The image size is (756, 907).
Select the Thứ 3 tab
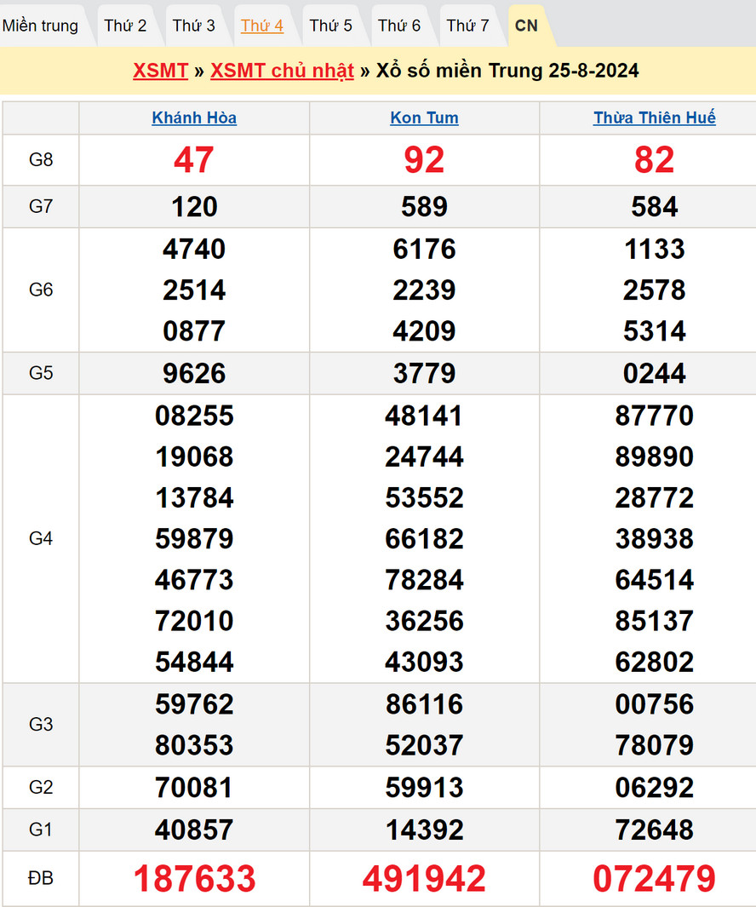(x=194, y=26)
